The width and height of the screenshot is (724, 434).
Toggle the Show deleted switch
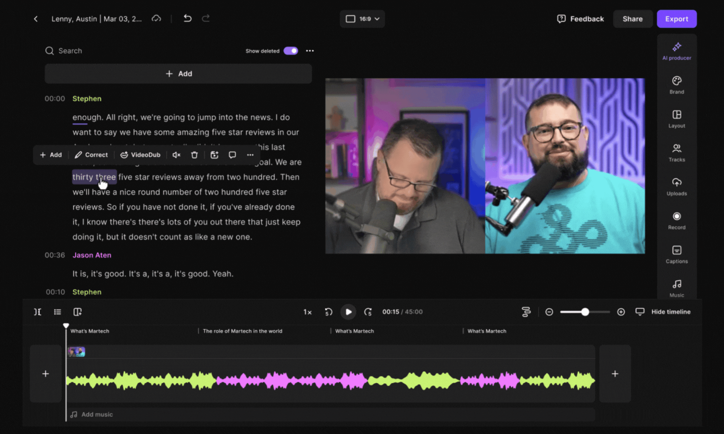(290, 51)
